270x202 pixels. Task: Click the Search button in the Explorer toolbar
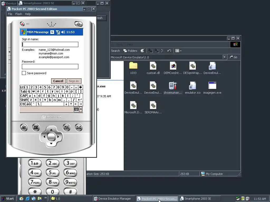click(115, 51)
